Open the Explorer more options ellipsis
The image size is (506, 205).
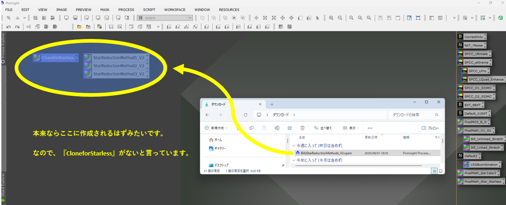click(x=370, y=128)
